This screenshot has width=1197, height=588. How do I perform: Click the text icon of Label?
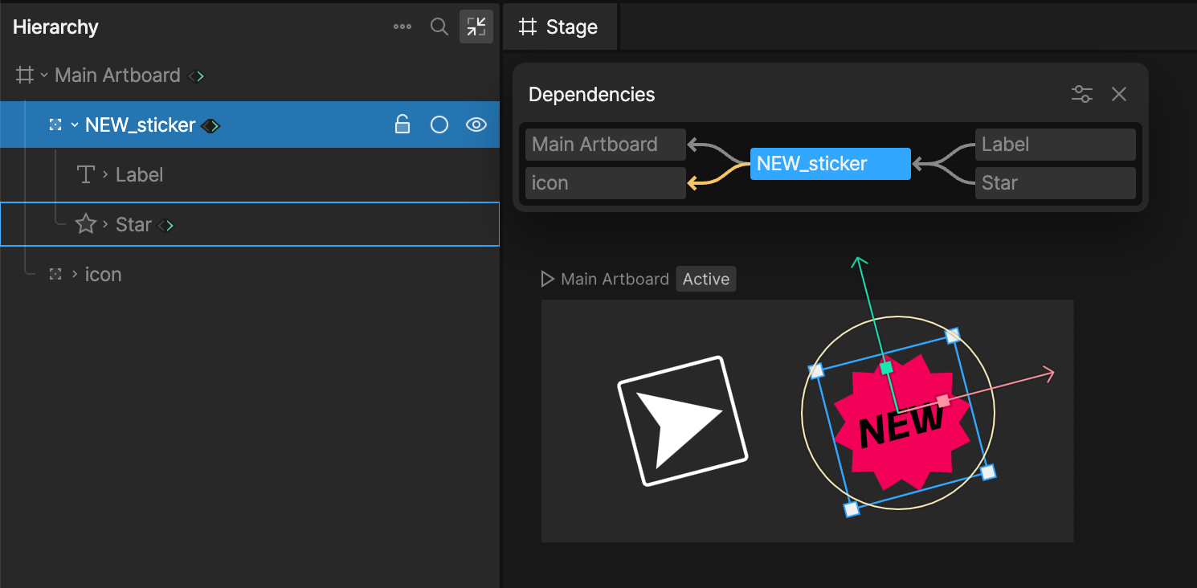86,175
